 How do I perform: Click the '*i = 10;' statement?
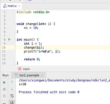point(31,28)
